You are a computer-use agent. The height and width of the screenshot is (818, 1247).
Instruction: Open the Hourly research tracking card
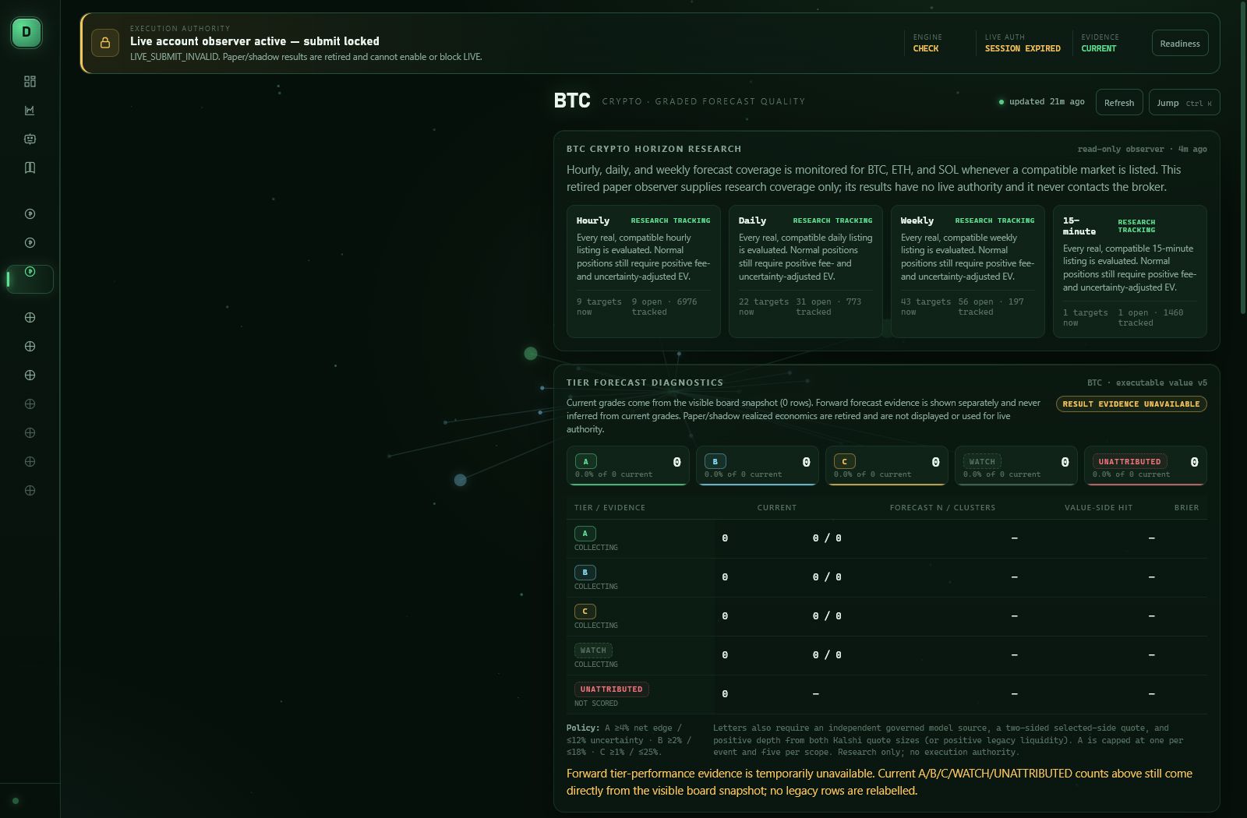click(x=644, y=271)
